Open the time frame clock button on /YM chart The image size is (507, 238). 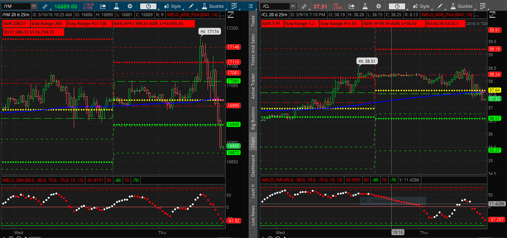point(148,7)
